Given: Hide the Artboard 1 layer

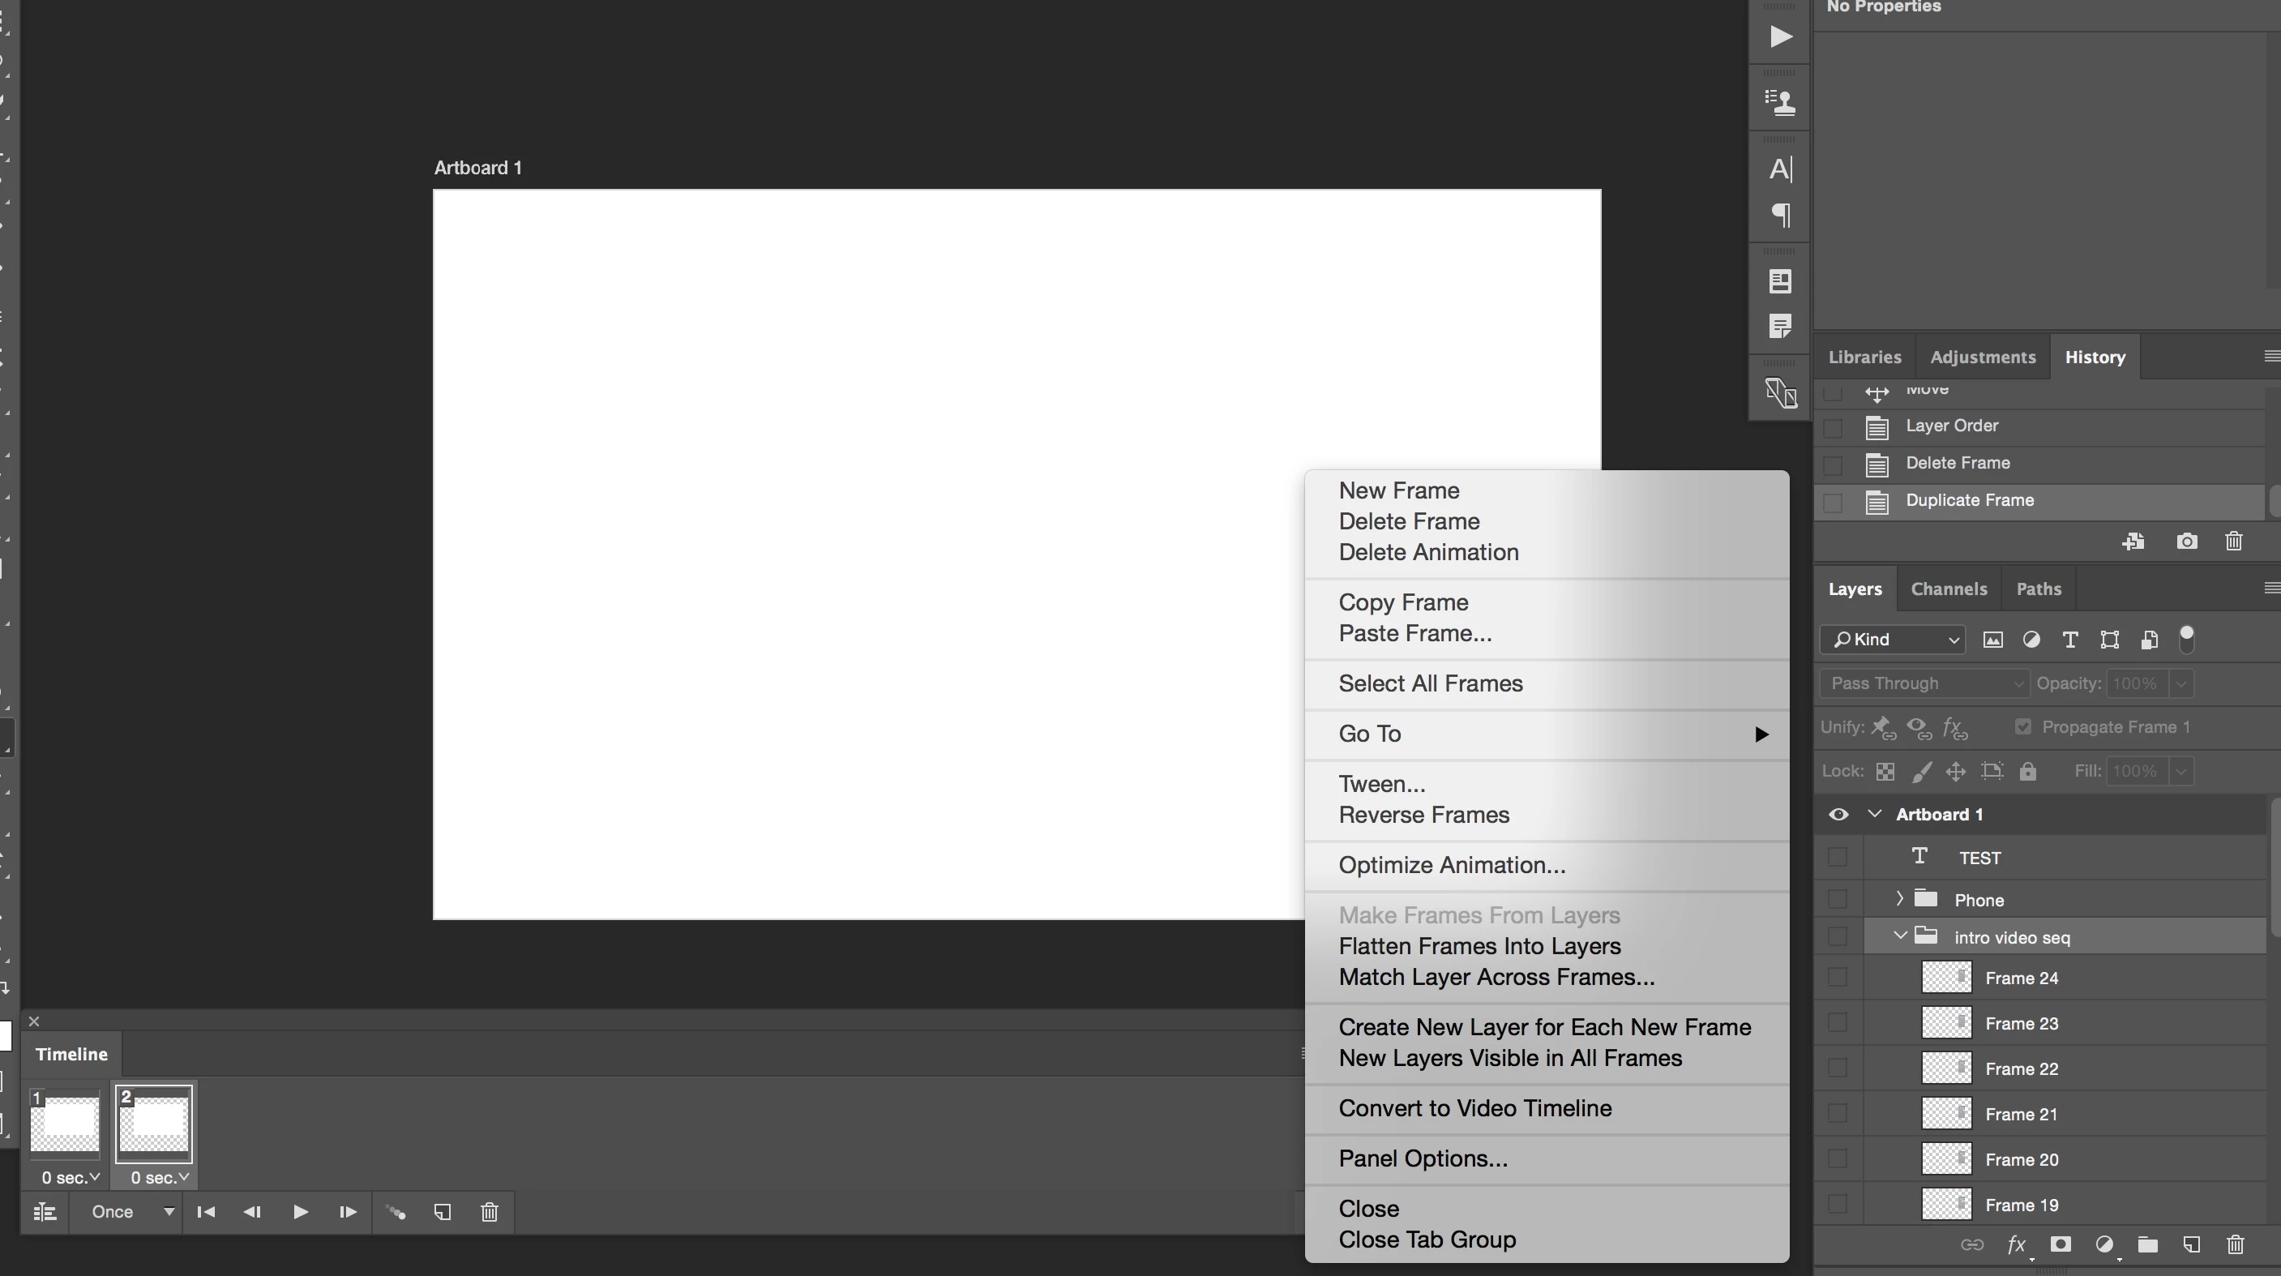Looking at the screenshot, I should [x=1838, y=815].
